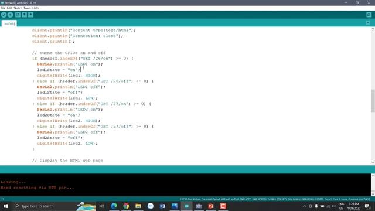
Task: Click the console scroll down arrow
Action: point(373,194)
